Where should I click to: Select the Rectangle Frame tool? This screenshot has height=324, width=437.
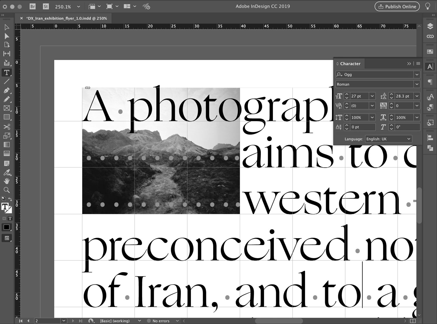point(7,108)
